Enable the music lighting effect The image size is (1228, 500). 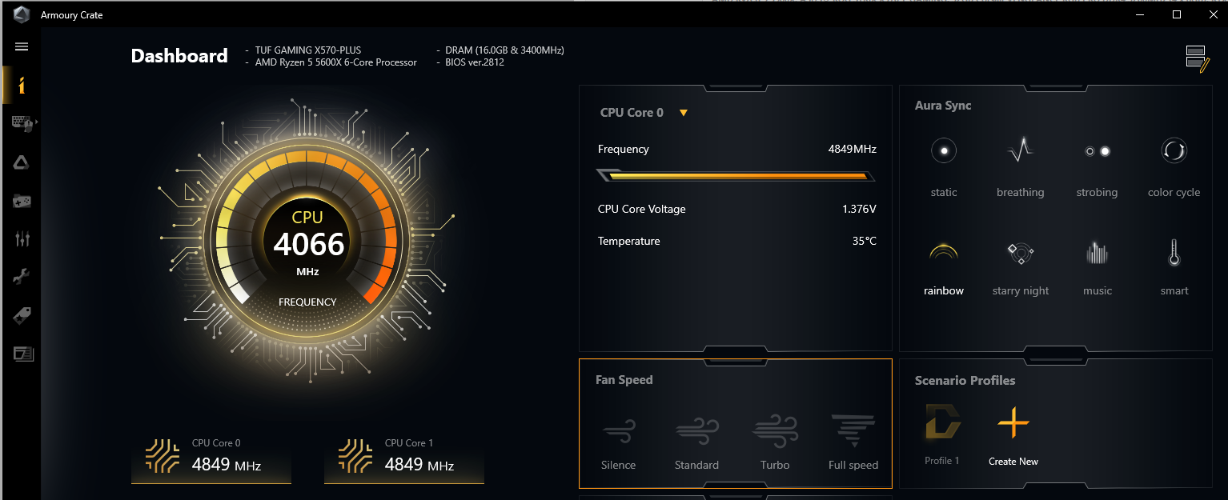click(1098, 269)
